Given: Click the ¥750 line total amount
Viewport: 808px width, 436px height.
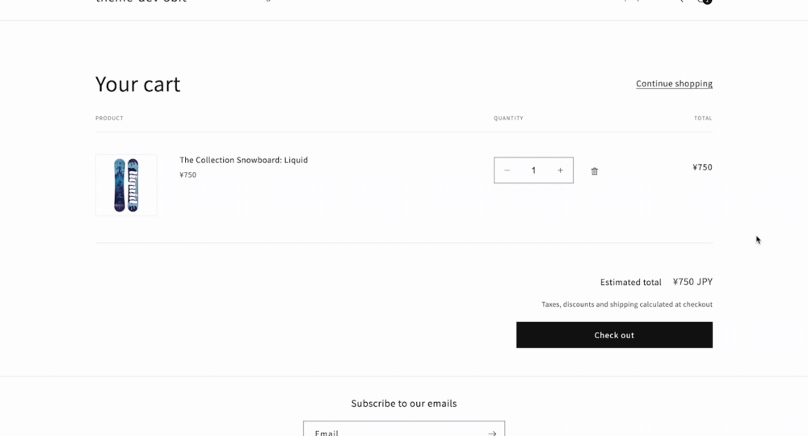Looking at the screenshot, I should 702,167.
